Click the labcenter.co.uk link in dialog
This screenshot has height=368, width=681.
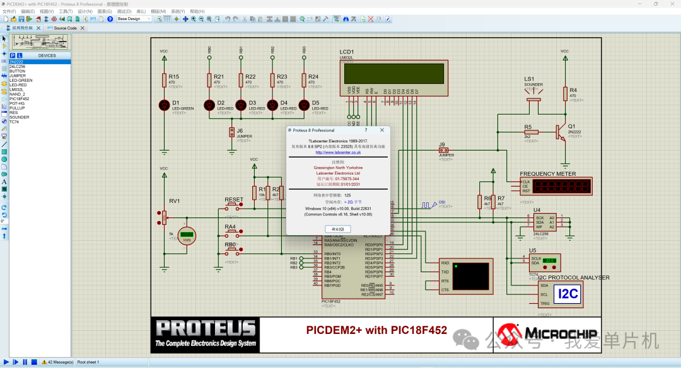[x=338, y=152]
